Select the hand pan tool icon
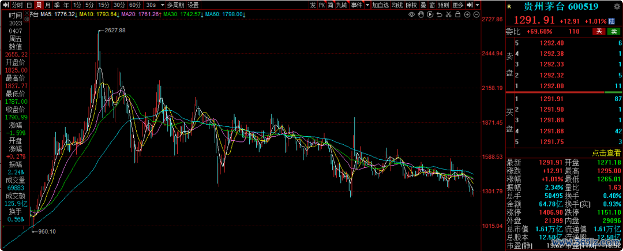This screenshot has height=251, width=623. click(x=421, y=14)
